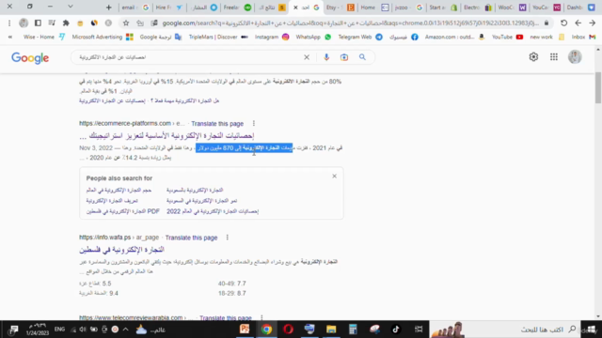
Task: Open the info.wafa.ps result title link
Action: (121, 250)
